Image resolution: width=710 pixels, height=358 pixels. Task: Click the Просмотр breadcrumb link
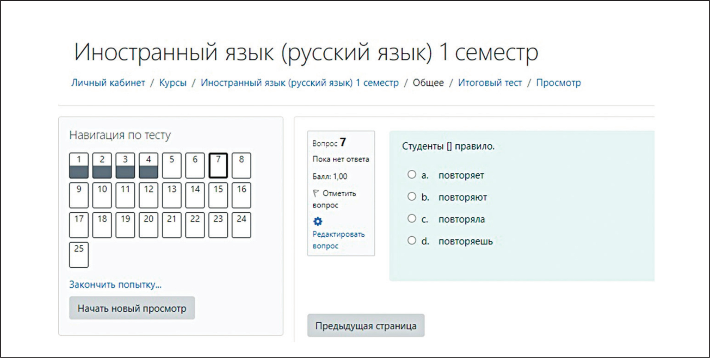point(558,83)
